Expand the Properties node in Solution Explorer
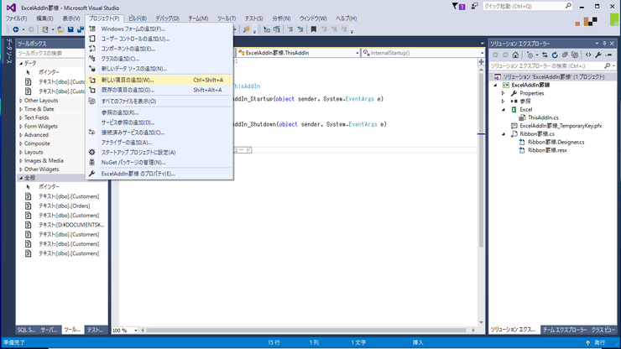Viewport: 621px width, 349px height. point(504,93)
